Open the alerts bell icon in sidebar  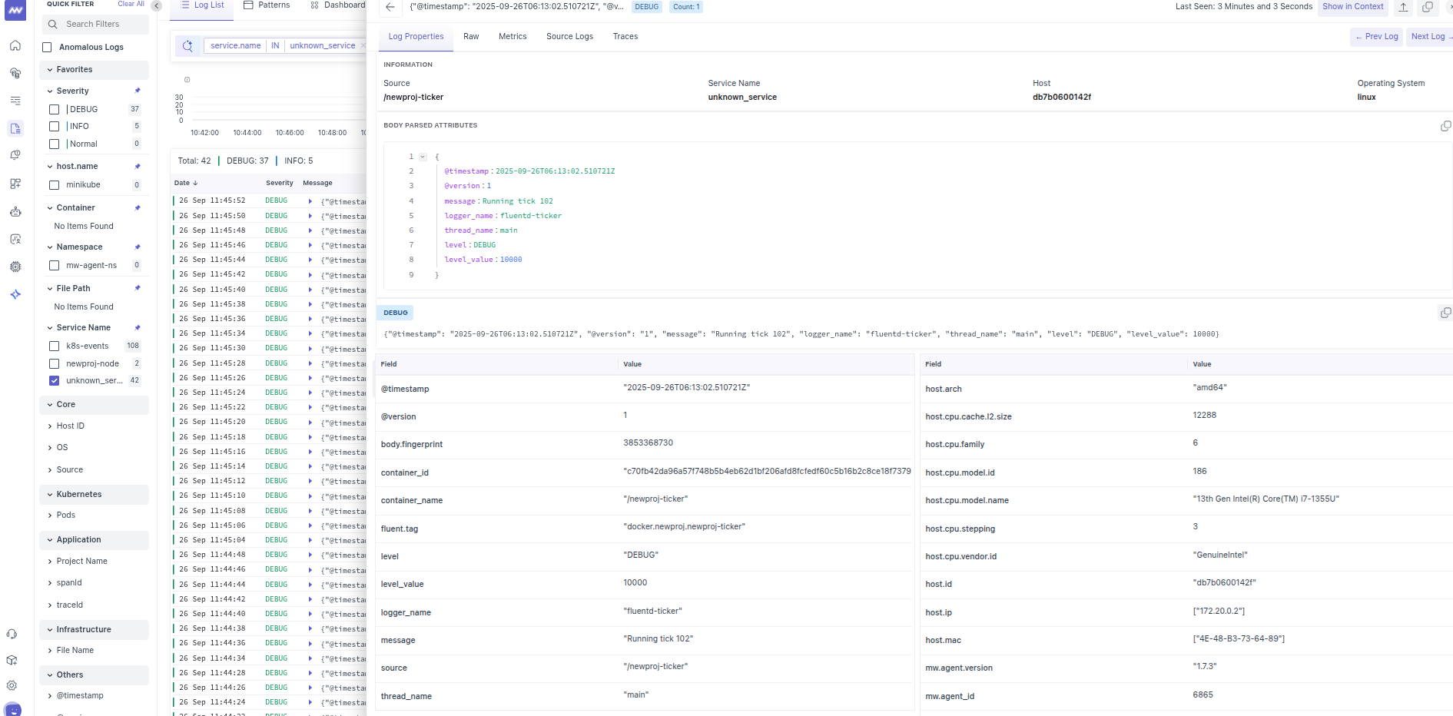15,155
